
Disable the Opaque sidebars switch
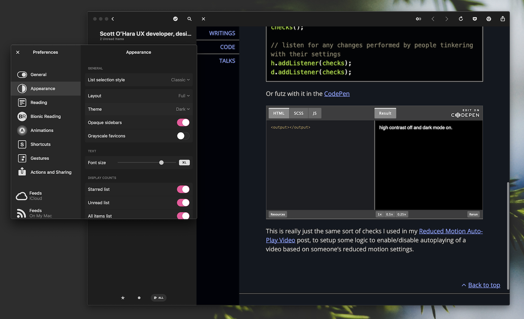click(183, 123)
